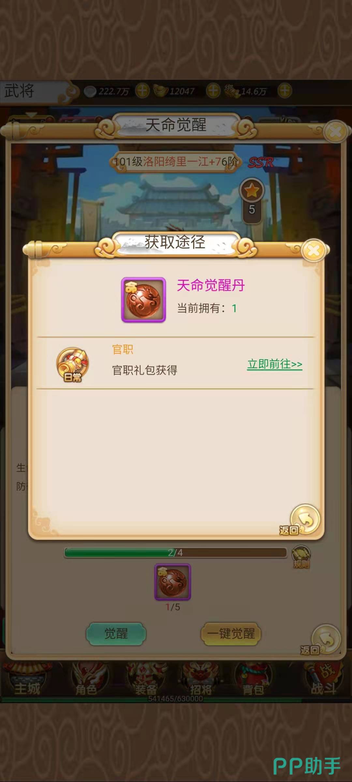The image size is (352, 782).
Task: Open the 规则 rules icon
Action: tap(301, 557)
